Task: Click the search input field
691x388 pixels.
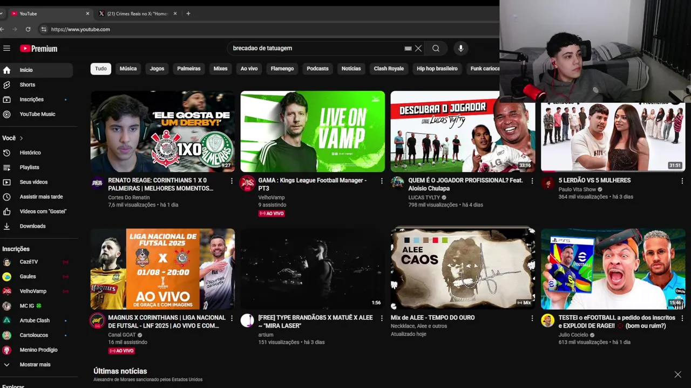Action: pos(316,48)
